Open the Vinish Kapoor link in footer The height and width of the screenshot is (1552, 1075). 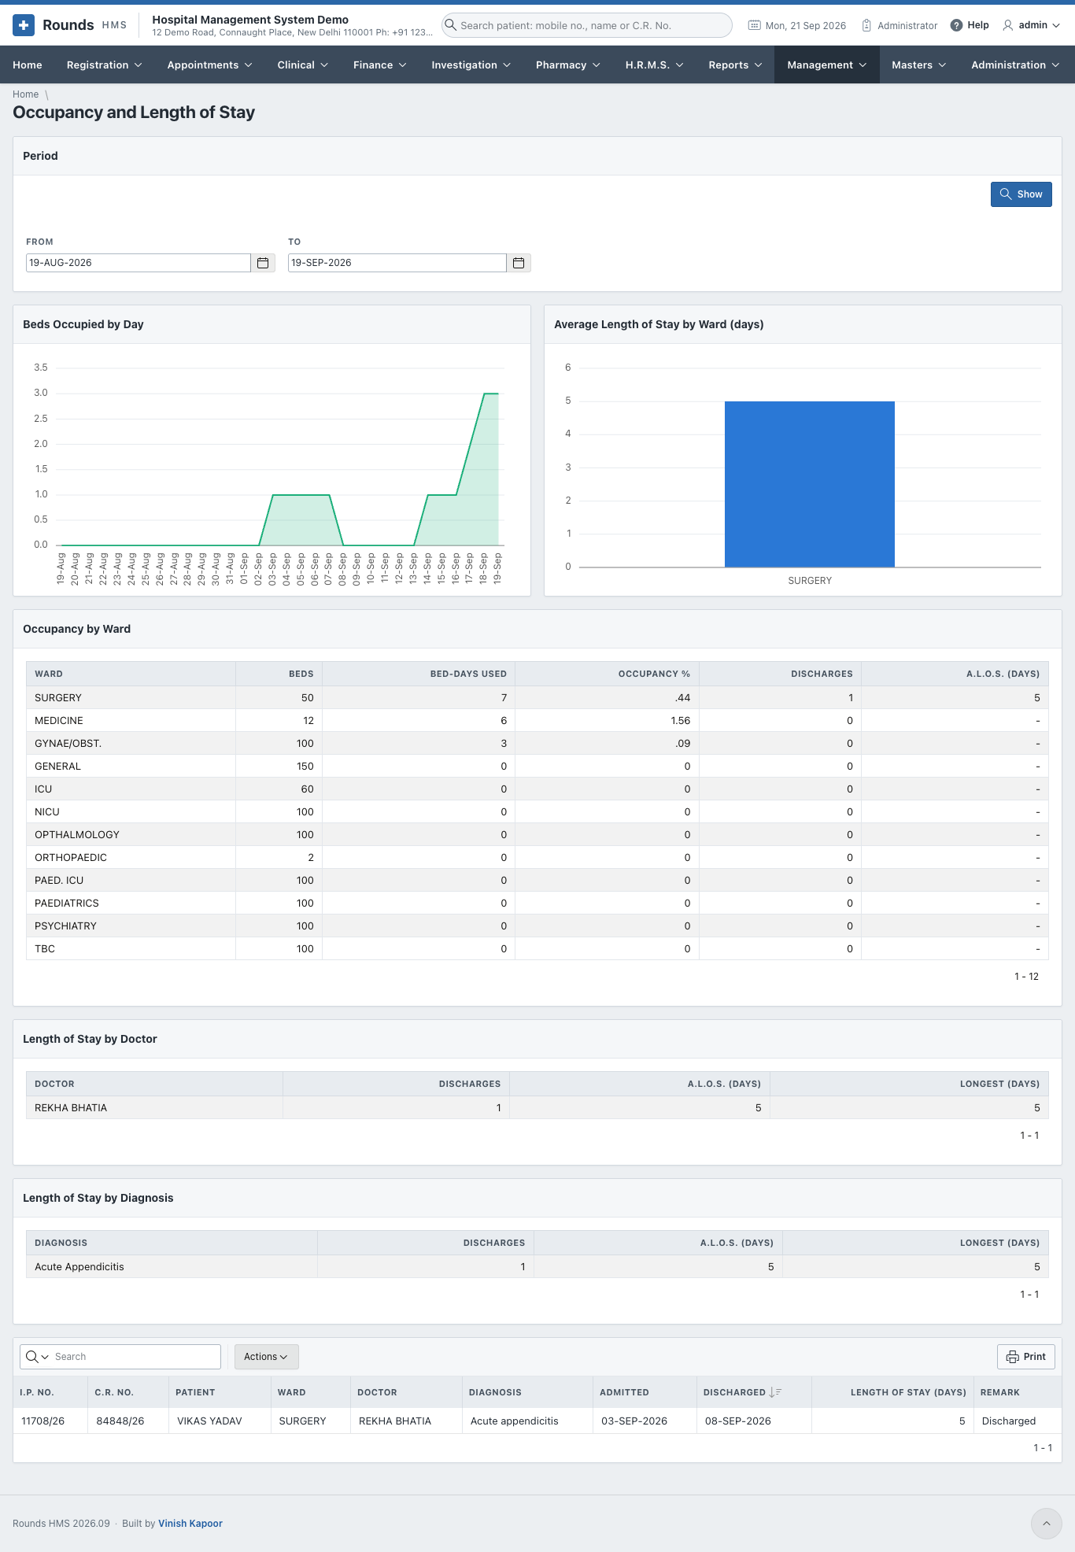(x=190, y=1524)
